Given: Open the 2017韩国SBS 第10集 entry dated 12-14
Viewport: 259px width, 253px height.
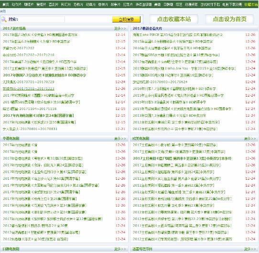Looking at the screenshot, I should (41, 102).
